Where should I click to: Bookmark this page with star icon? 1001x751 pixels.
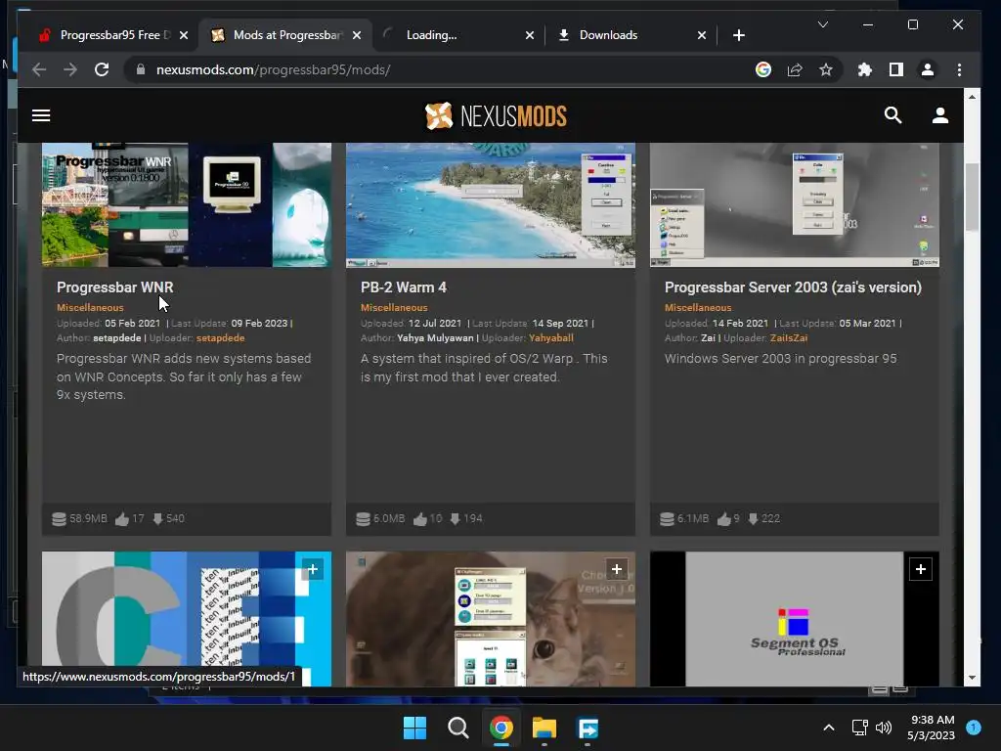click(x=826, y=69)
